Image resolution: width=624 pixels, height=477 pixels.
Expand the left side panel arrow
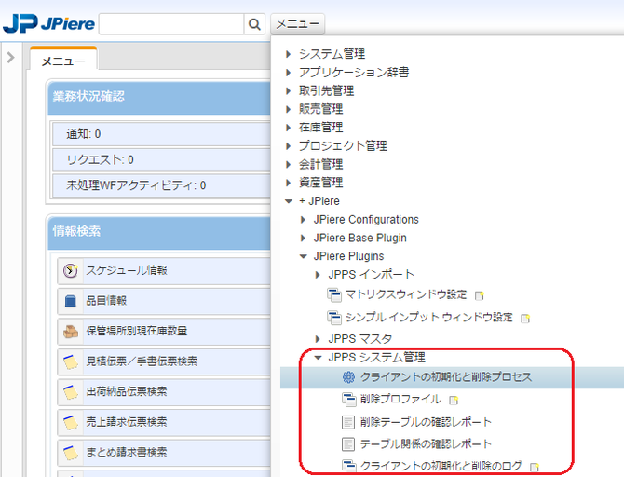pyautogui.click(x=11, y=58)
